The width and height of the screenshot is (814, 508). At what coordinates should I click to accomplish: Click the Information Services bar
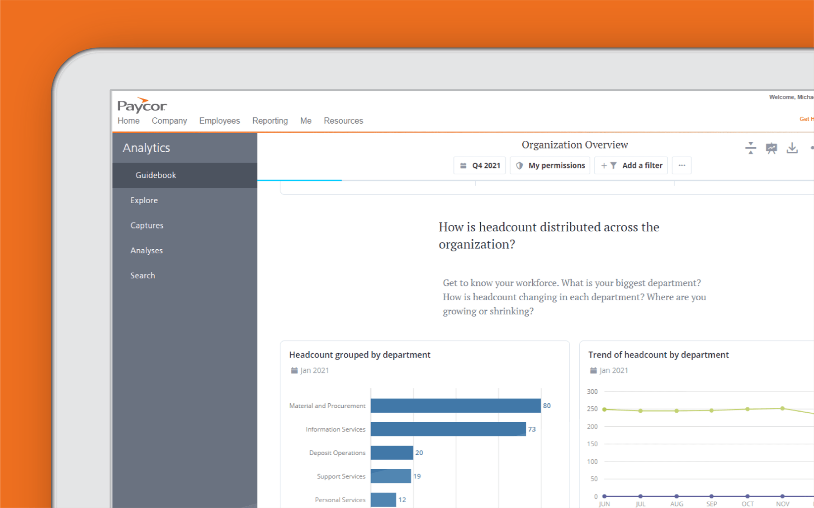[x=448, y=429]
